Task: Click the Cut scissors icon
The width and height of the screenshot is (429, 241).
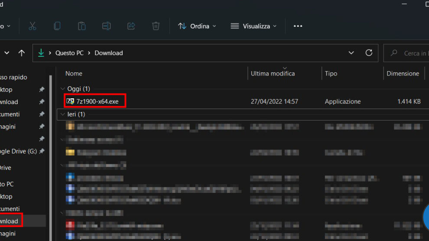Action: [32, 26]
